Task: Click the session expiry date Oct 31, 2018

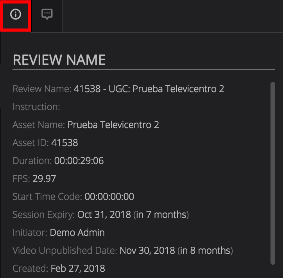Action: pyautogui.click(x=104, y=215)
